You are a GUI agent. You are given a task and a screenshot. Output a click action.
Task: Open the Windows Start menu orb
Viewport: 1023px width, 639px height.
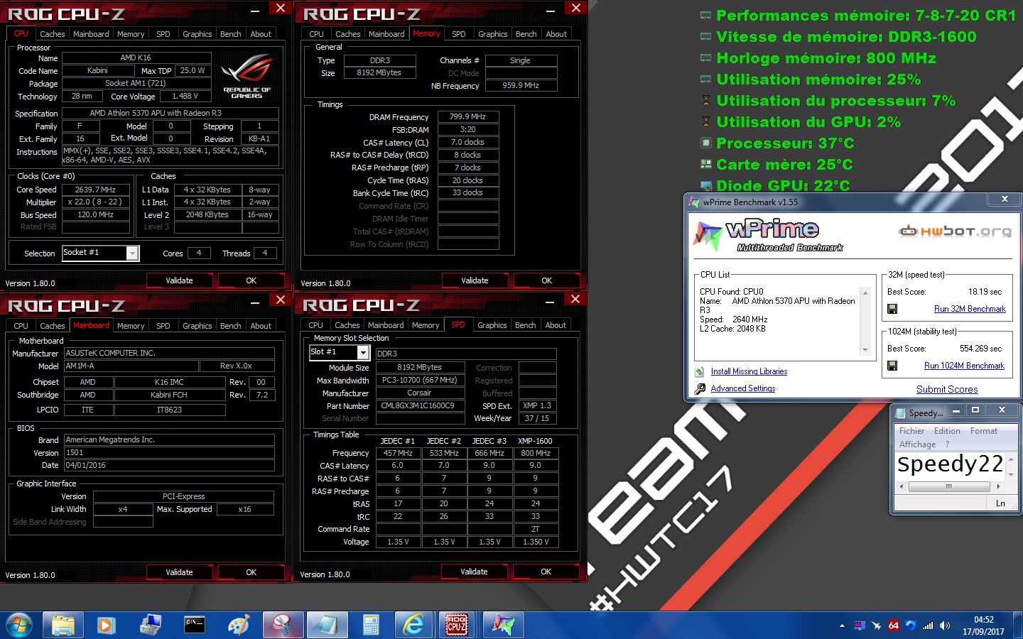[19, 625]
